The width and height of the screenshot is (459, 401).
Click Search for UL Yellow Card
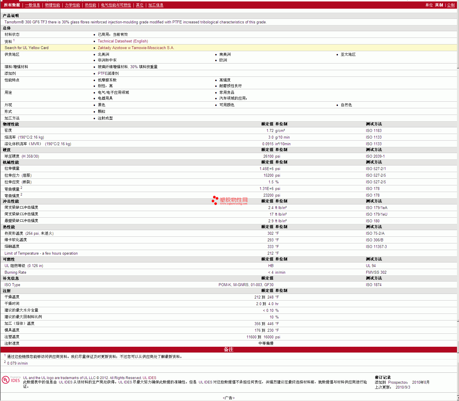coord(27,48)
